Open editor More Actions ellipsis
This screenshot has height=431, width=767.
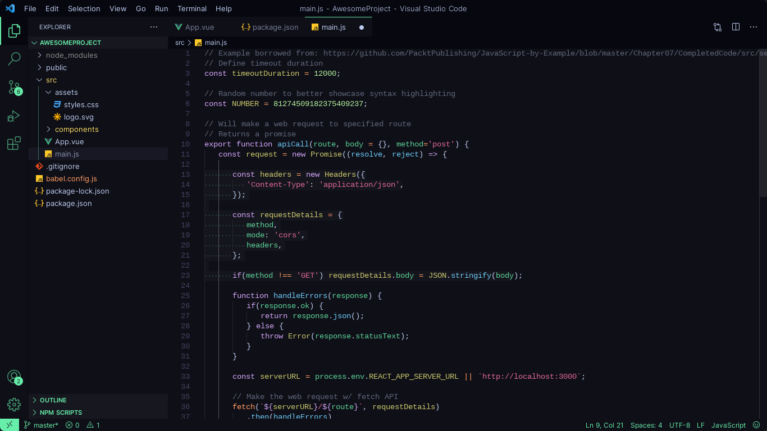pos(754,27)
